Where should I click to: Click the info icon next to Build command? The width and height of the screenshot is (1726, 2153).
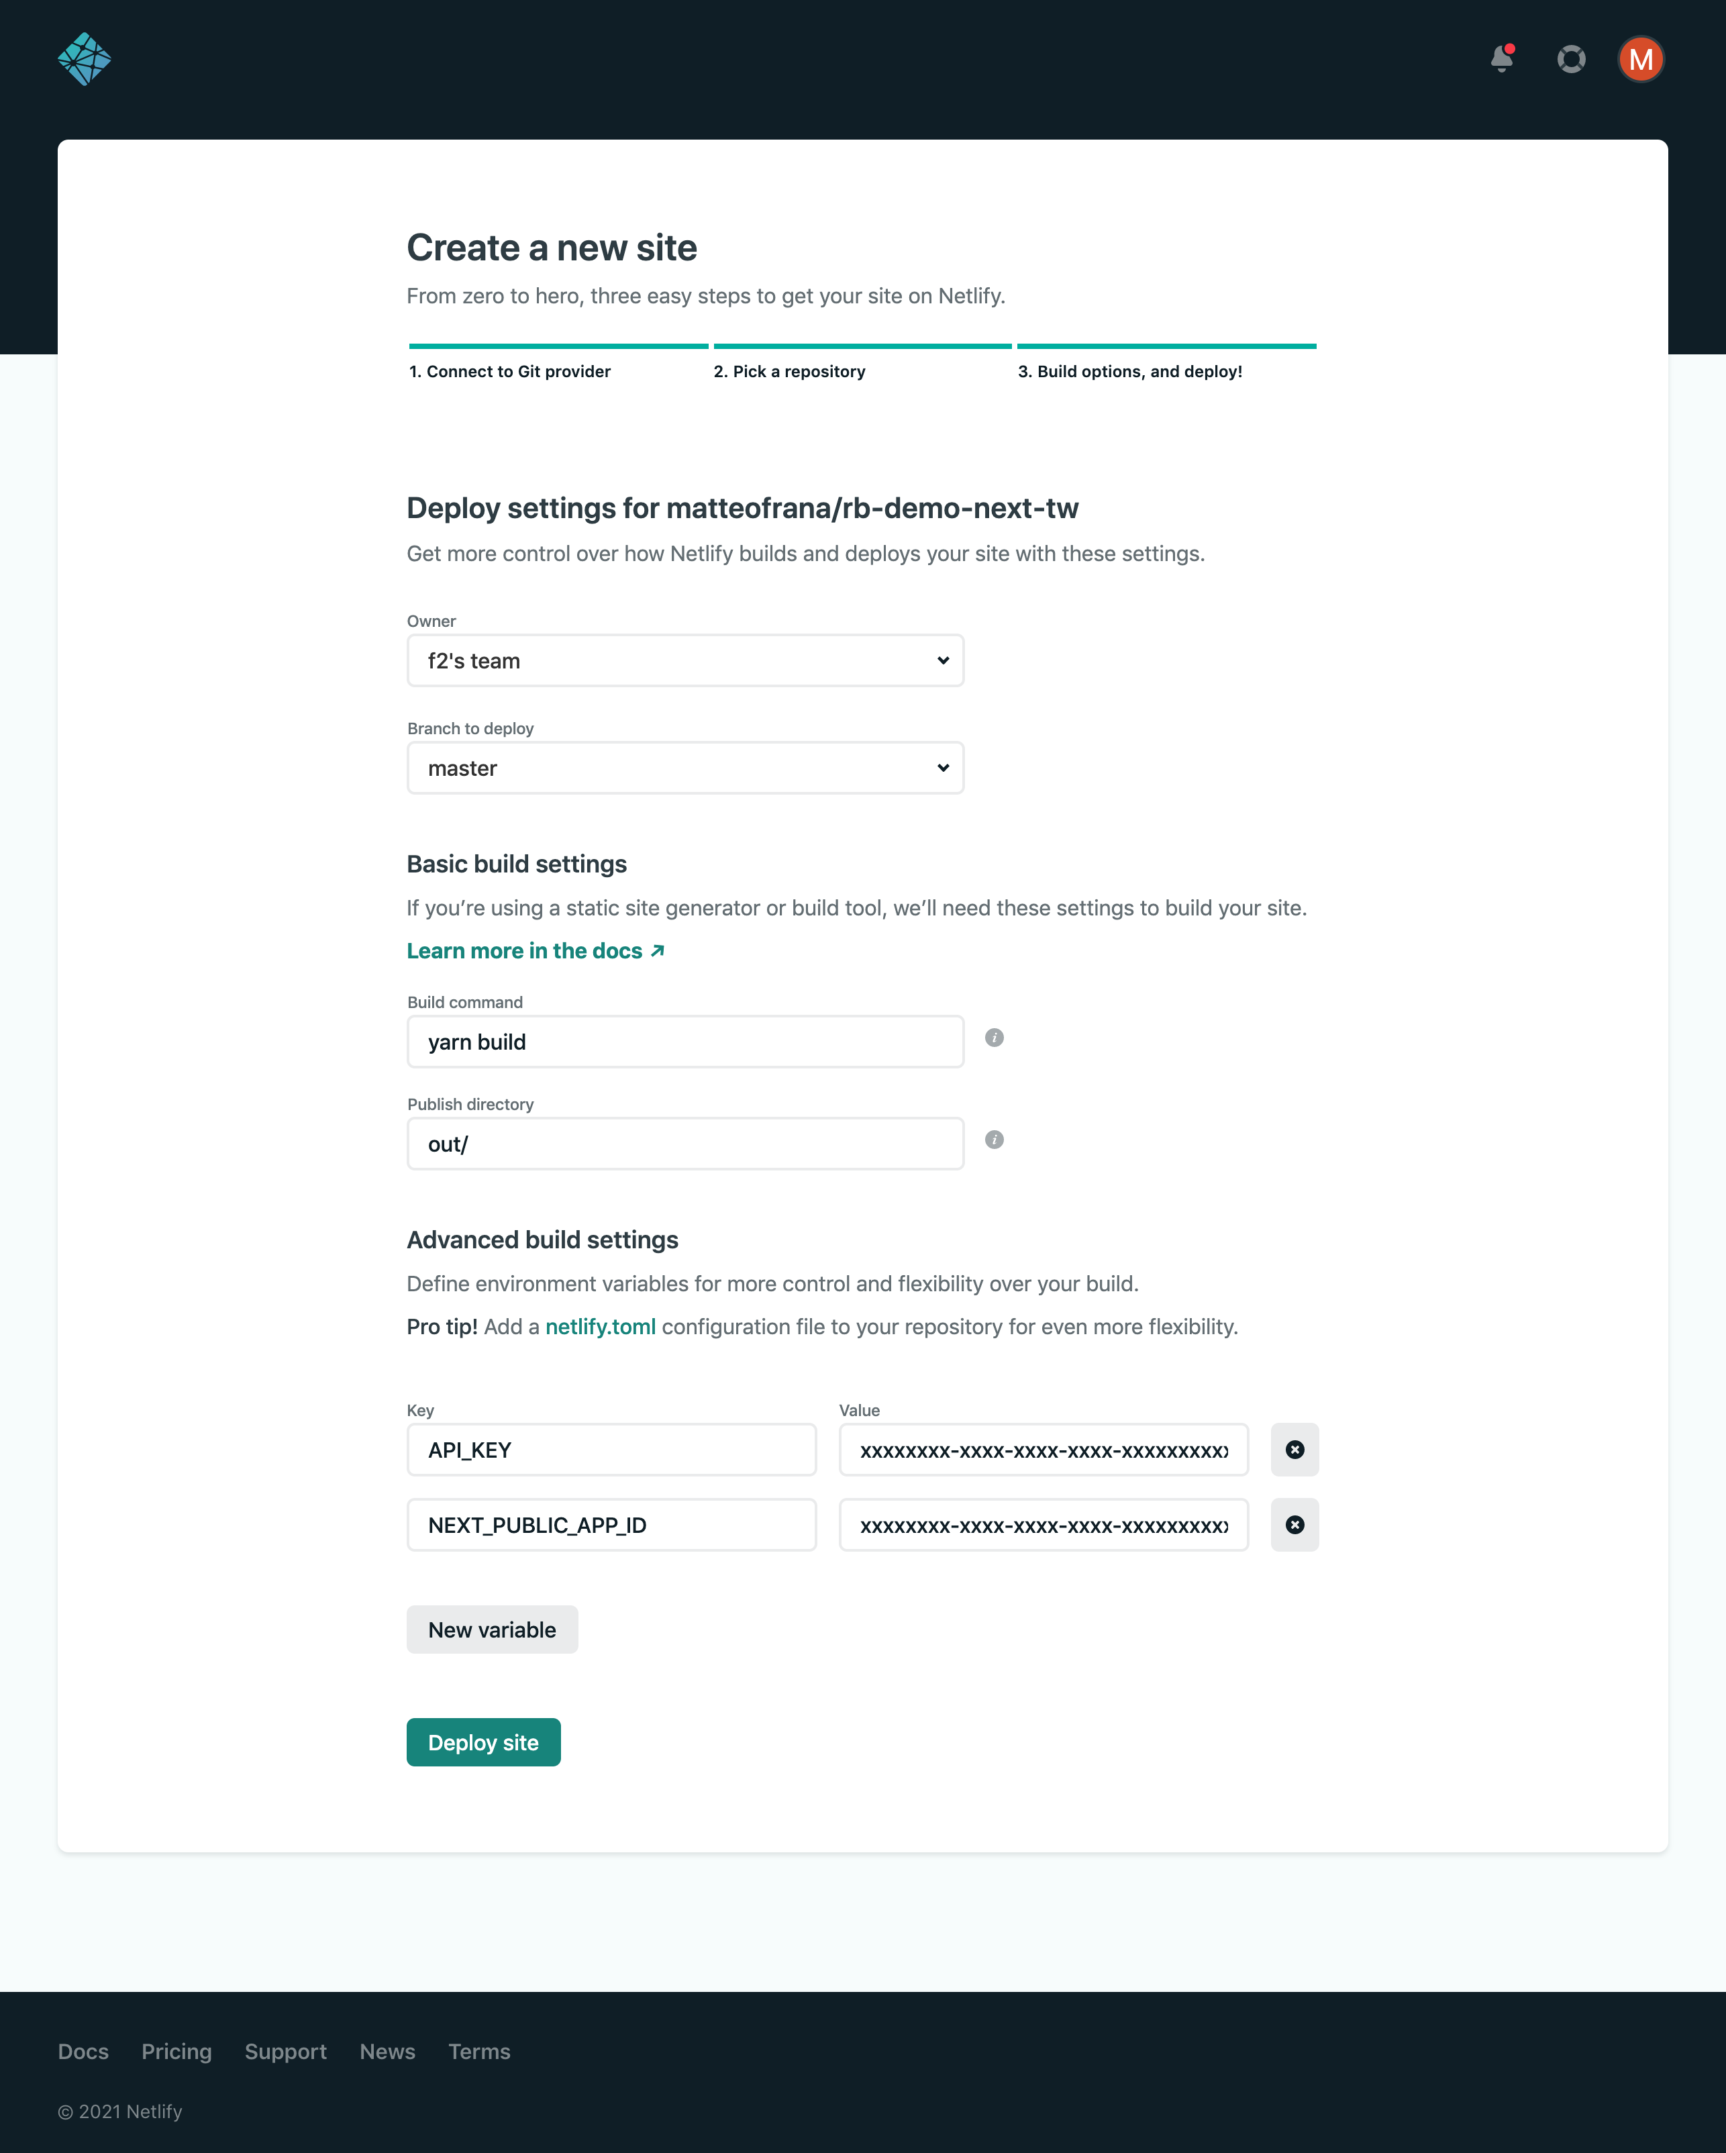click(993, 1038)
